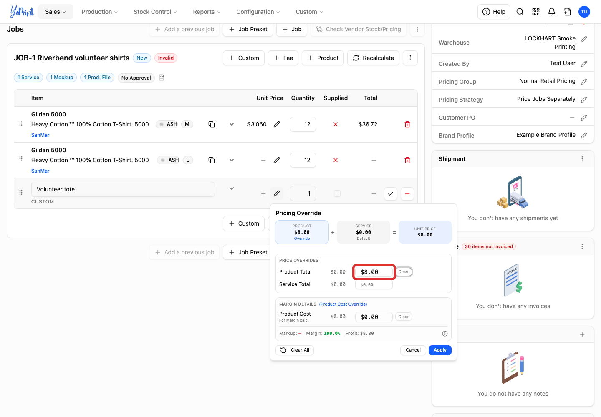601x417 pixels.
Task: Open the notifications bell
Action: click(552, 12)
